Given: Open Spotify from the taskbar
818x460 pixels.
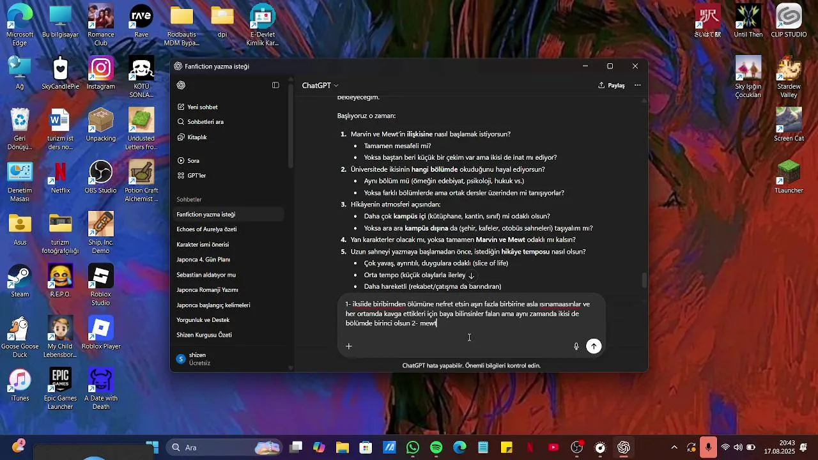Looking at the screenshot, I should tap(436, 447).
